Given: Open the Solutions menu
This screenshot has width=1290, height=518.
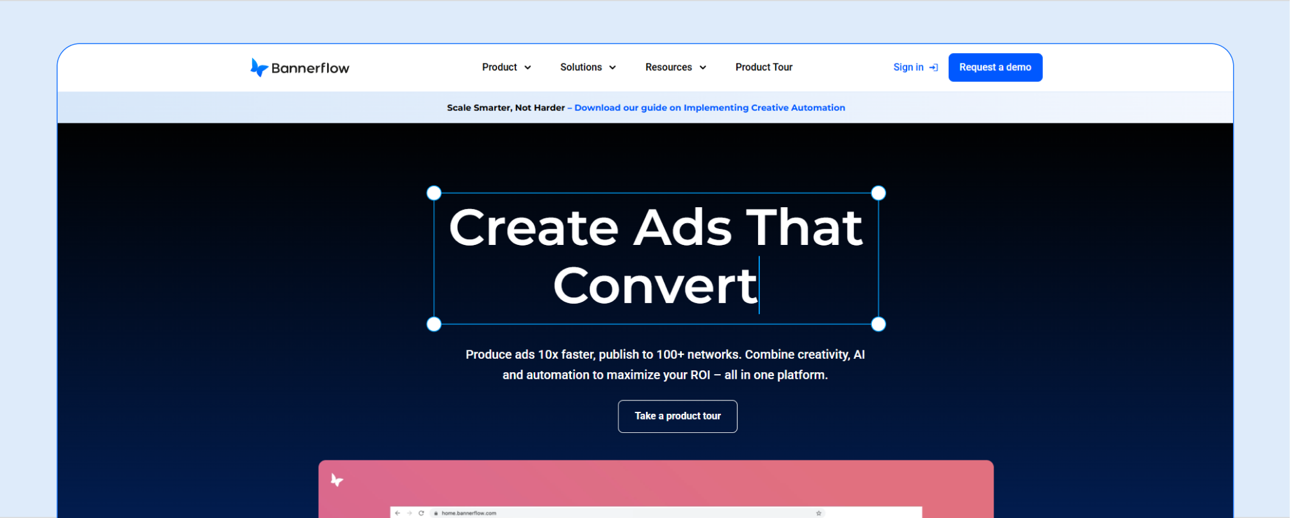Looking at the screenshot, I should (x=581, y=67).
